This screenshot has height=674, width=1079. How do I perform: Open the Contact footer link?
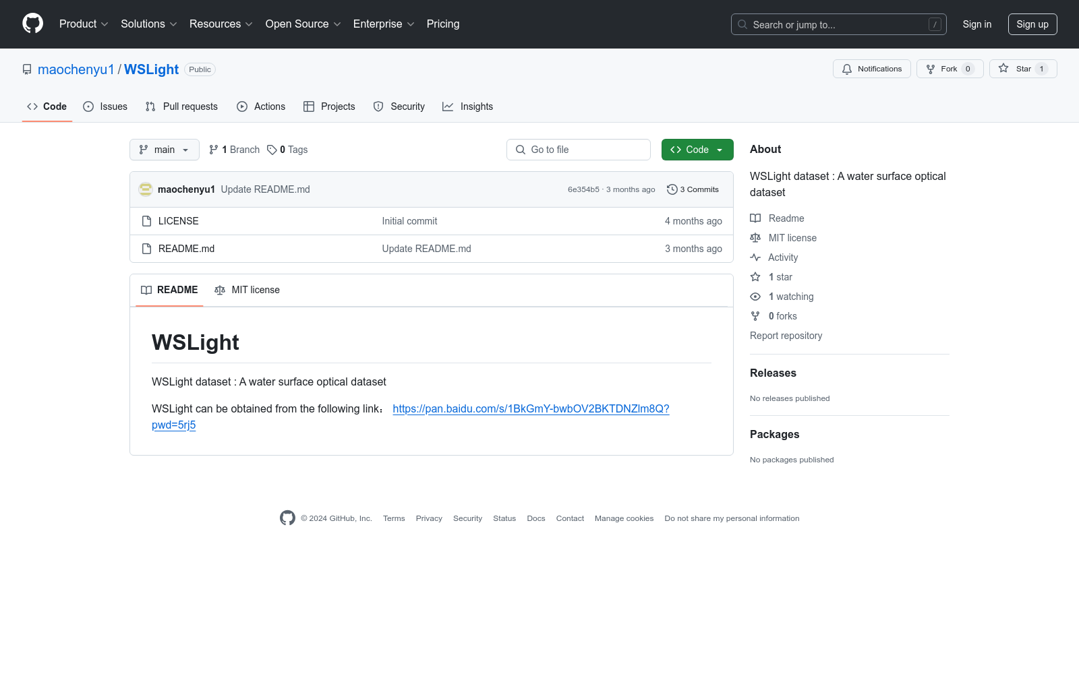pyautogui.click(x=570, y=518)
